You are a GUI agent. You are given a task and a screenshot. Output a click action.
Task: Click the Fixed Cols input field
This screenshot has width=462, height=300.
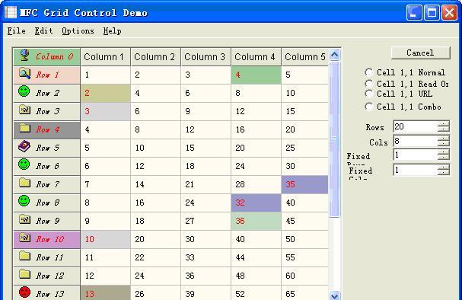point(416,170)
